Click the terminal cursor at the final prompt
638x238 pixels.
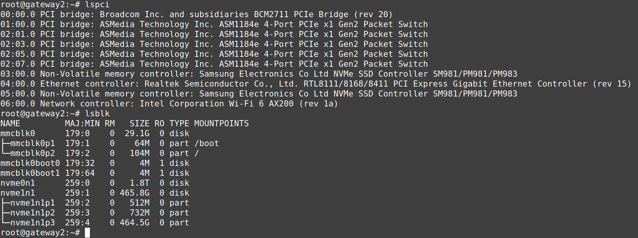(x=87, y=233)
